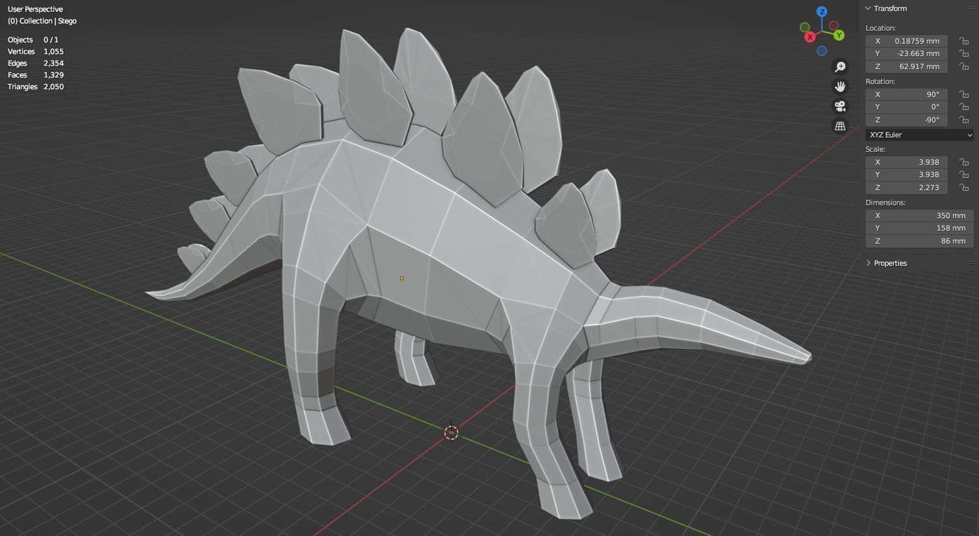Screen dimensions: 979x536
Task: Click the Properties panel drag grip dots
Action: [972, 262]
